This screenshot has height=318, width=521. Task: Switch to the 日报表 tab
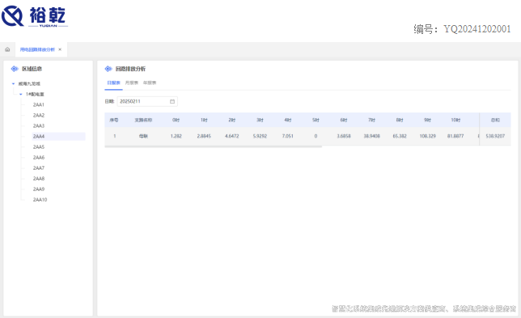tap(113, 83)
